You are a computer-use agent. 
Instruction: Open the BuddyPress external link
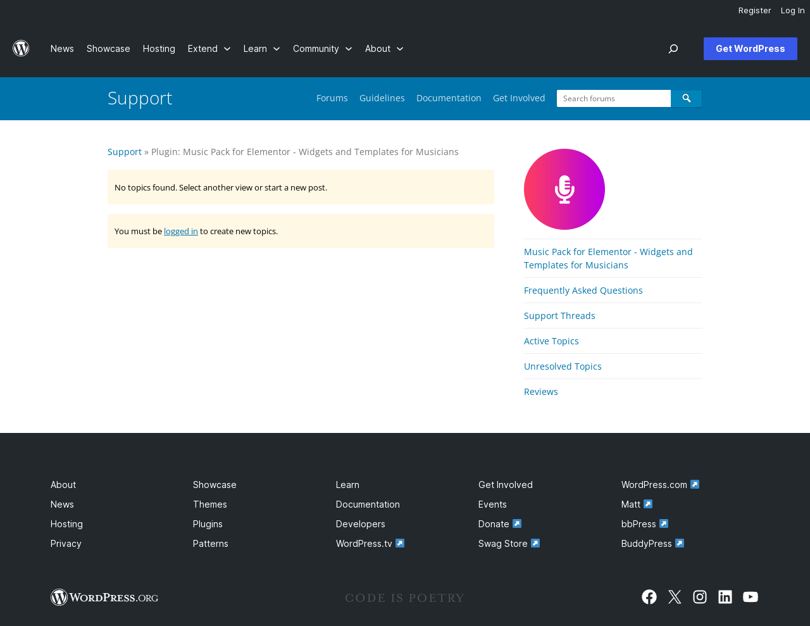[653, 544]
